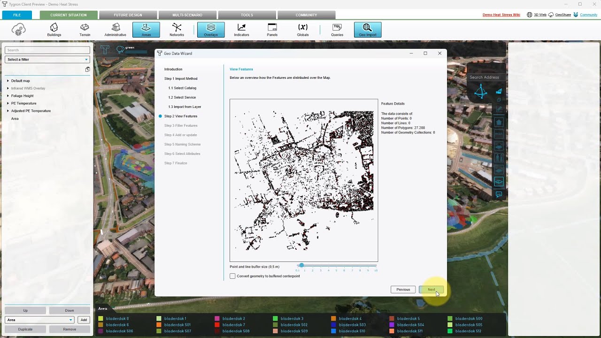Viewport: 601px width, 338px height.
Task: Go to wizard step 1.3 Import from Layer
Action: (x=185, y=107)
